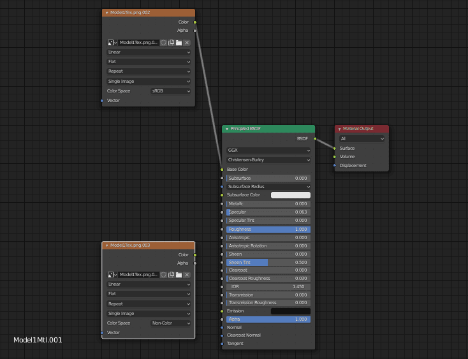The image size is (468, 359).
Task: Click Volume input socket on Material Output
Action: (x=335, y=157)
